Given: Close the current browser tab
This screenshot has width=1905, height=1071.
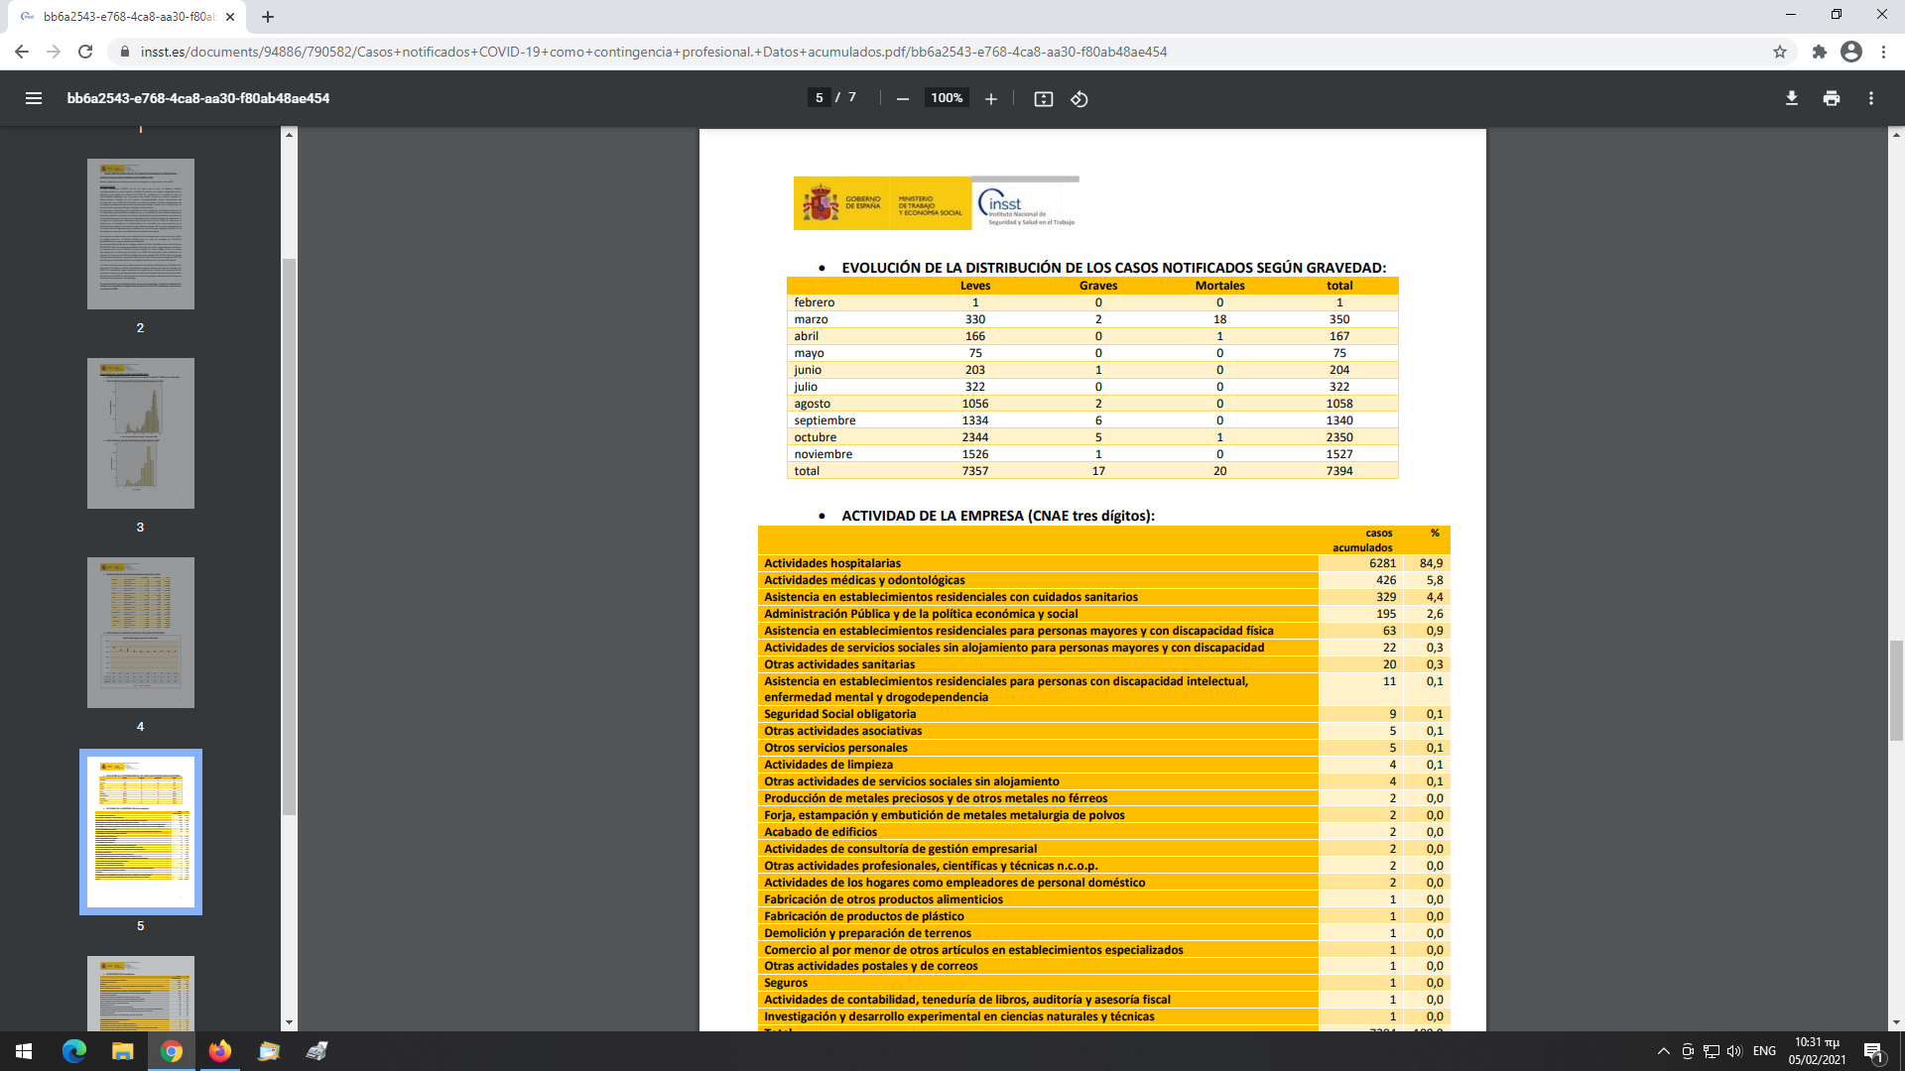Looking at the screenshot, I should coord(230,17).
